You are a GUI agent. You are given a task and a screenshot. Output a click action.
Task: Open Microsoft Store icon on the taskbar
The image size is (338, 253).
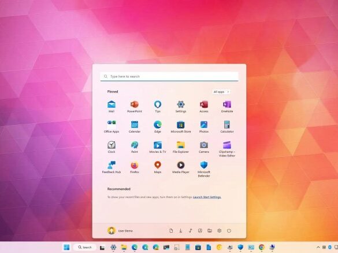(198, 247)
